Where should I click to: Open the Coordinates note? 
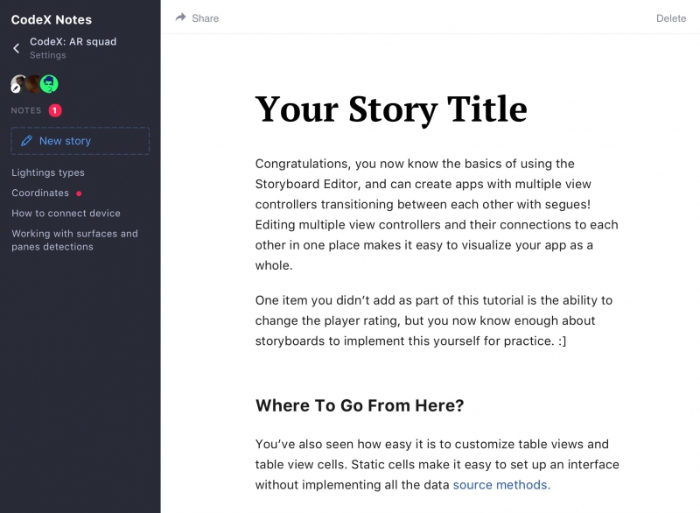tap(40, 193)
